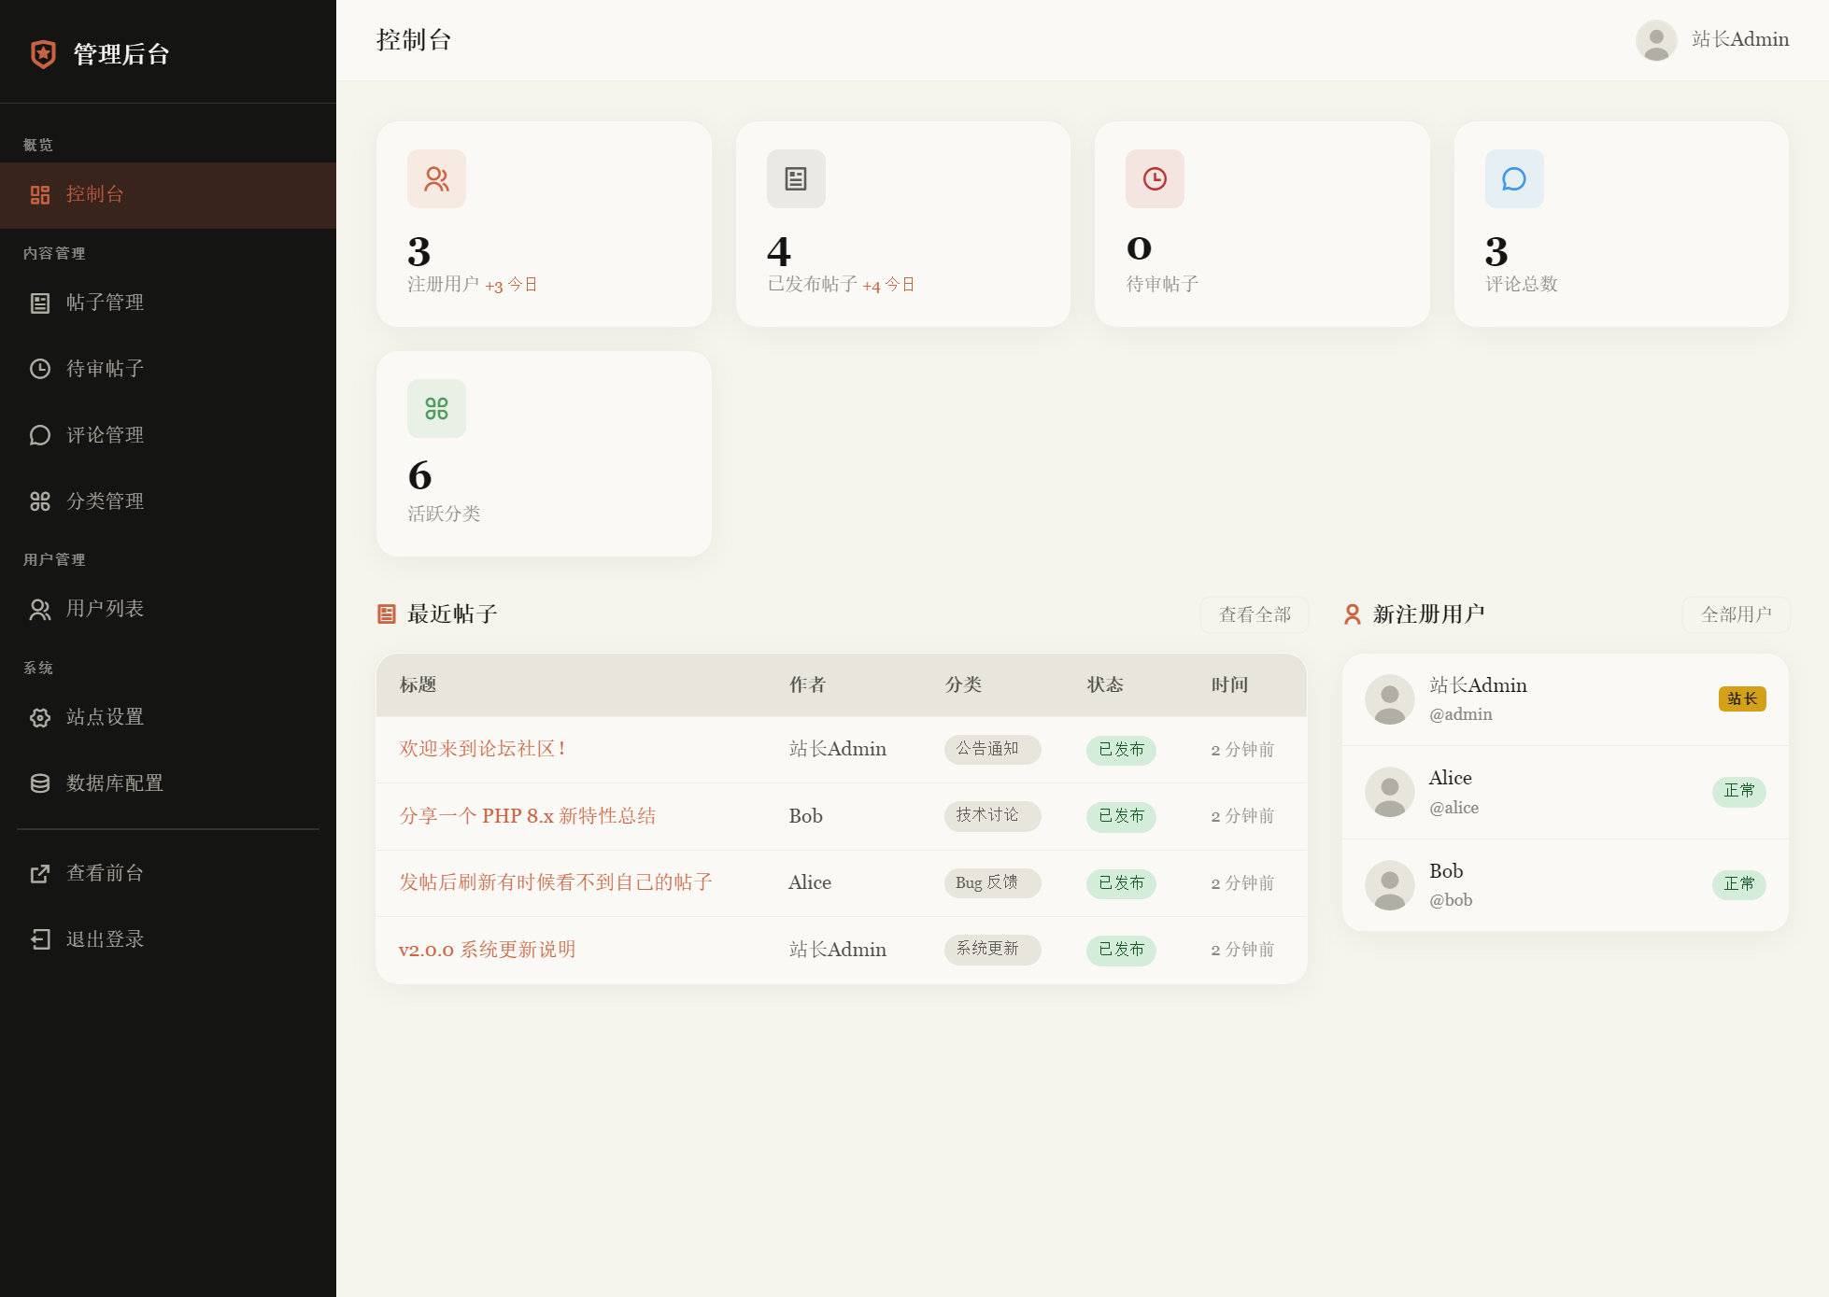Click the clock icon beside 待审帖子 in sidebar
The width and height of the screenshot is (1829, 1297).
39,369
